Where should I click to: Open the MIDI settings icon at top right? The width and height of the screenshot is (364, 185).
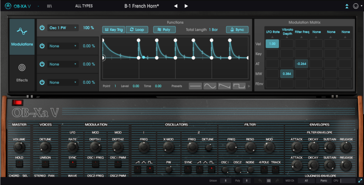(355, 6)
